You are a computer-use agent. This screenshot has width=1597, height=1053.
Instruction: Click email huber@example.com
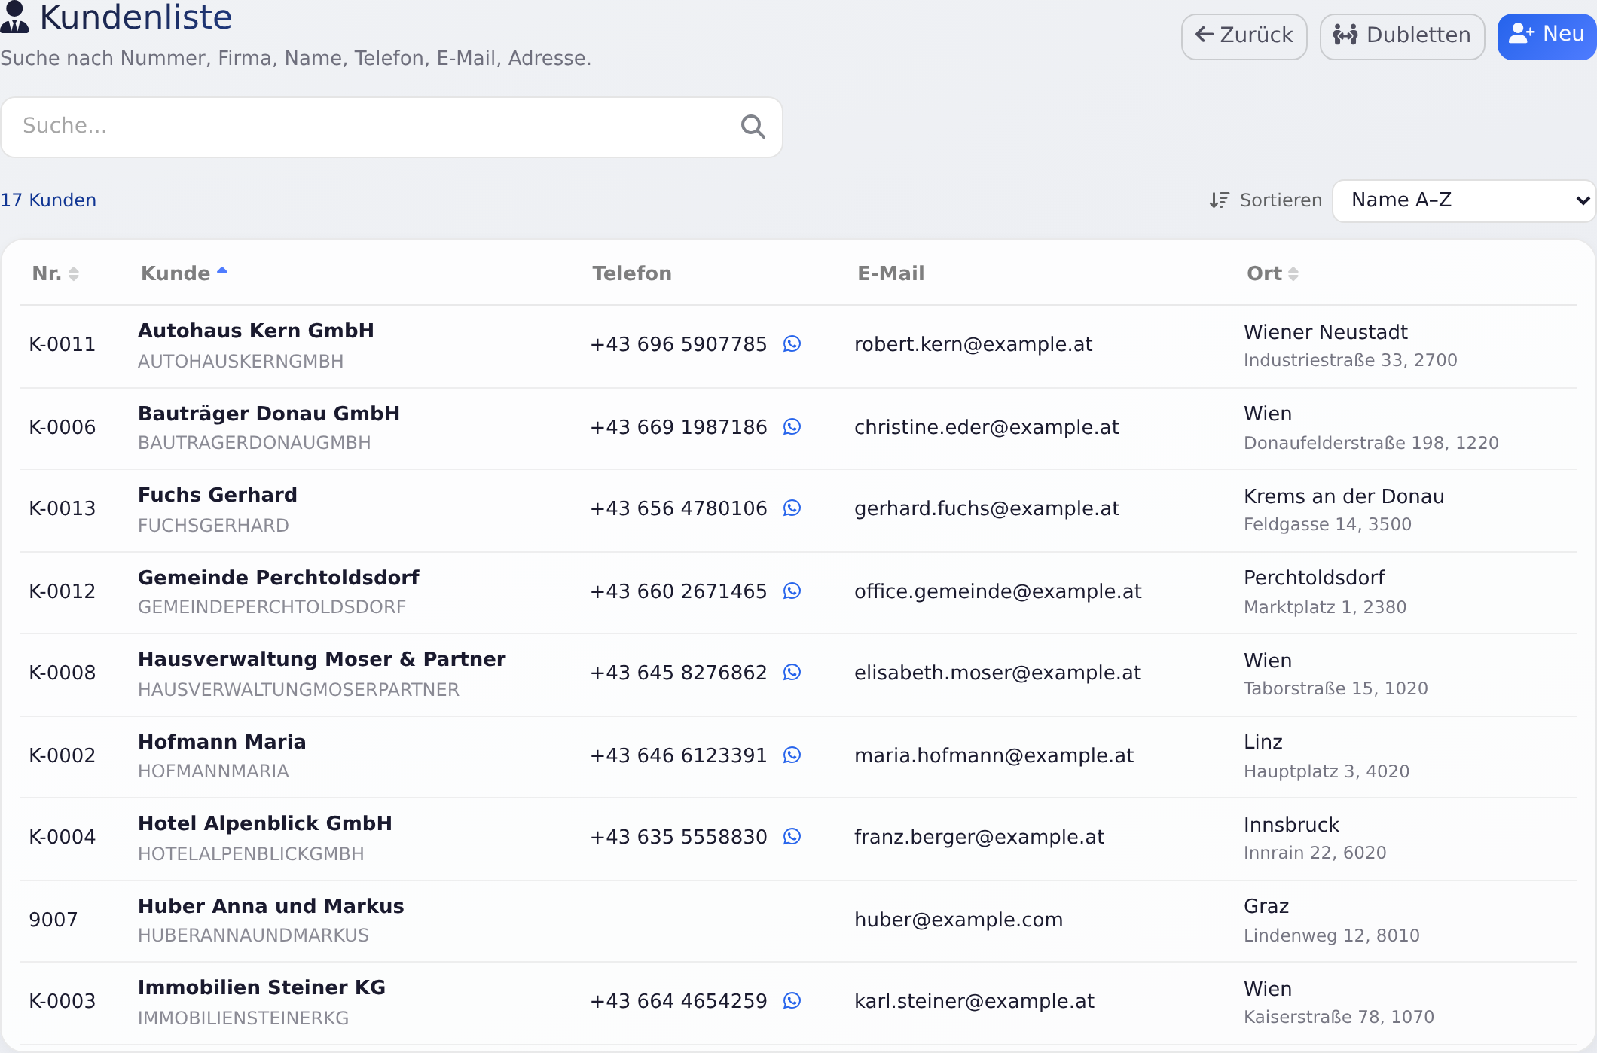tap(959, 920)
